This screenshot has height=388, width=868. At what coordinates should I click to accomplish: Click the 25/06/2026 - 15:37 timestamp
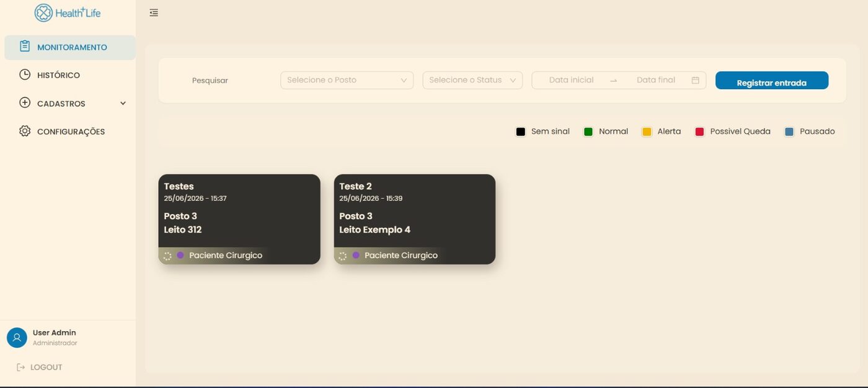(x=195, y=199)
